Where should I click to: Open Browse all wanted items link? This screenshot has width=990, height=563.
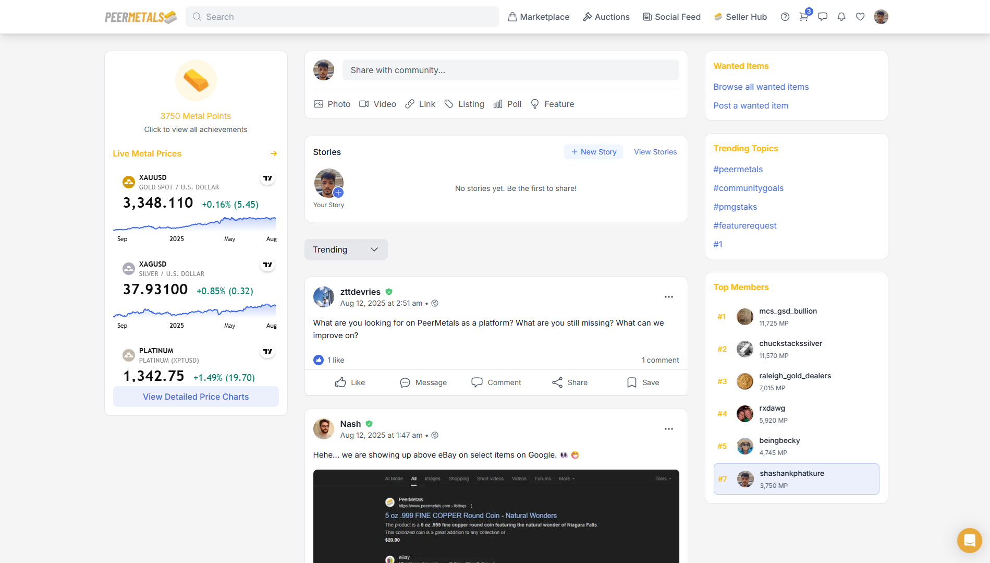[761, 87]
